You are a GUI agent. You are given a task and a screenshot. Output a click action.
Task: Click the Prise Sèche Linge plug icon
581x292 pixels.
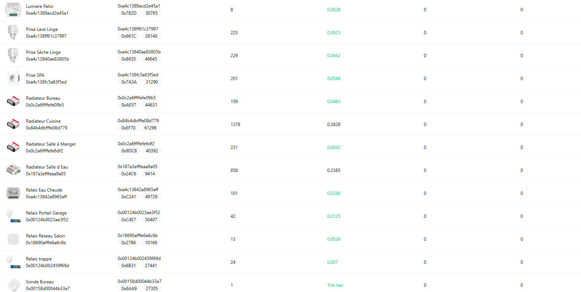pos(13,56)
